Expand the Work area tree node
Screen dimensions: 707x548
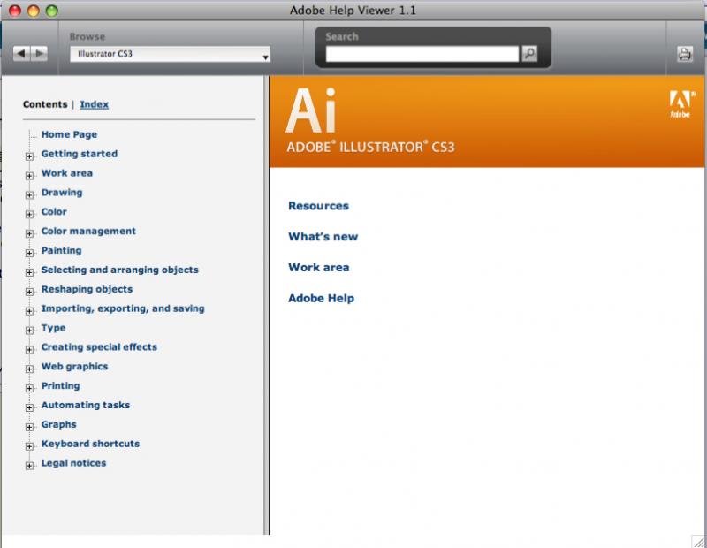click(x=29, y=176)
